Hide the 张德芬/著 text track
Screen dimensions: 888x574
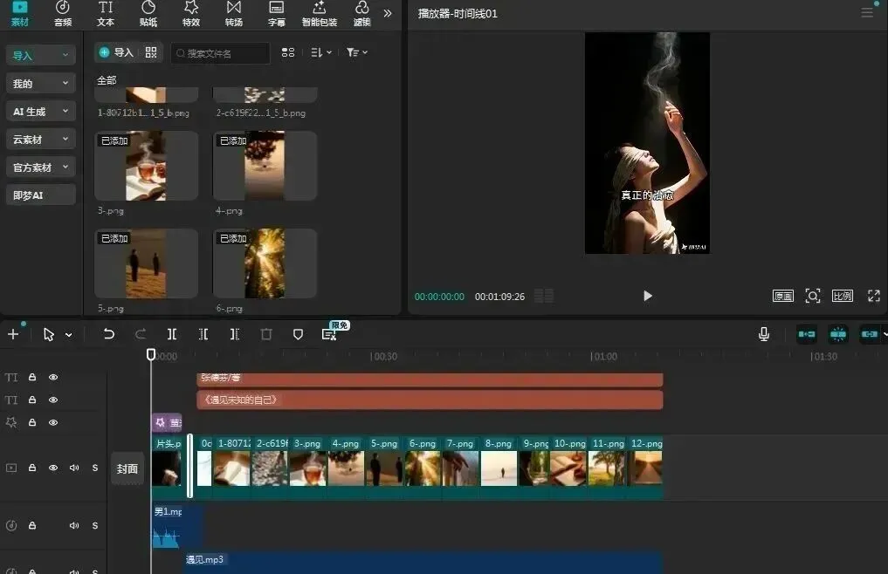click(53, 377)
